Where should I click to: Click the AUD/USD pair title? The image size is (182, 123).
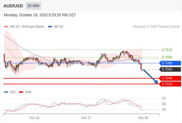(13, 6)
